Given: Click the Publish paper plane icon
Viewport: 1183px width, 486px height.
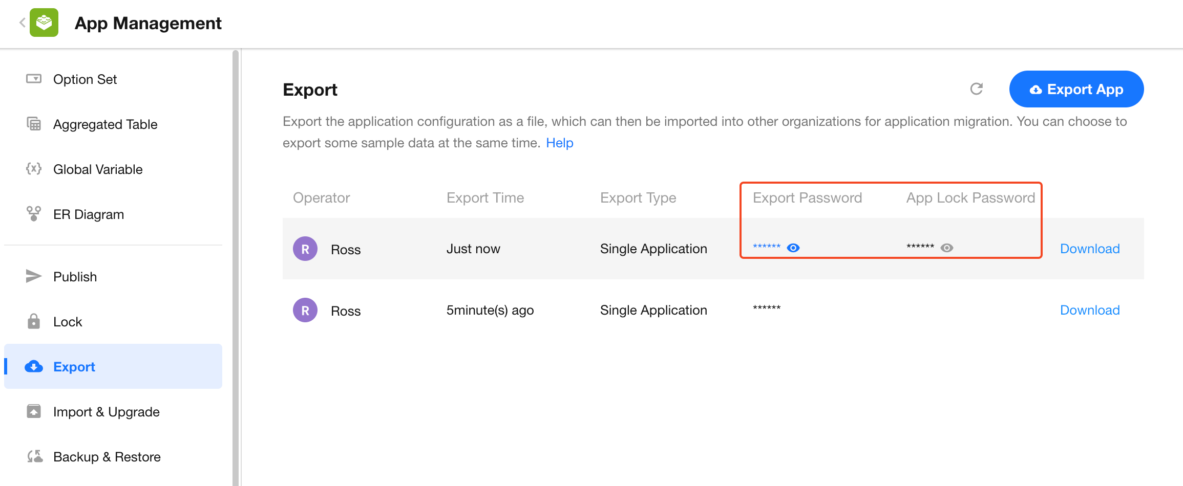Looking at the screenshot, I should point(34,276).
